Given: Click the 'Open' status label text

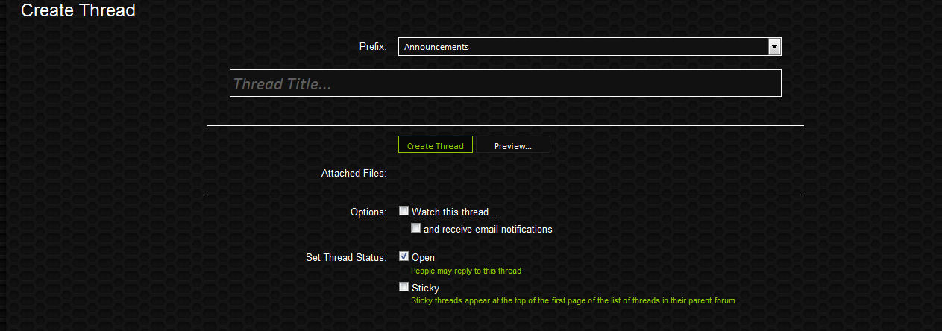Looking at the screenshot, I should point(423,258).
